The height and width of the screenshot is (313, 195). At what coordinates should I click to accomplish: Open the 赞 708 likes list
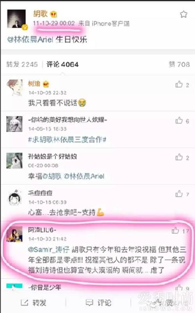(x=179, y=64)
